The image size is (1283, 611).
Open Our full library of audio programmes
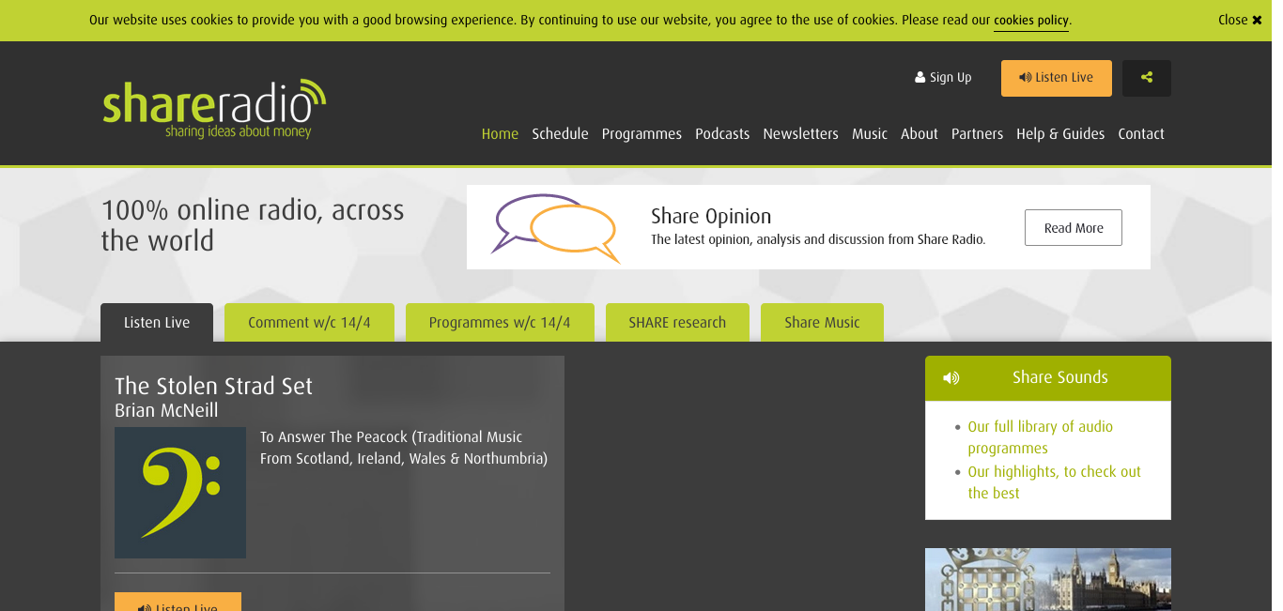1040,437
